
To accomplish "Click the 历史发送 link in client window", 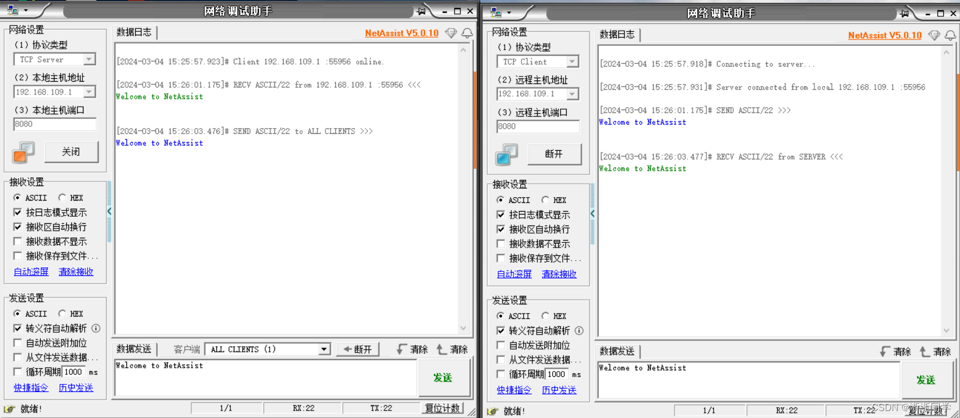I will point(559,390).
